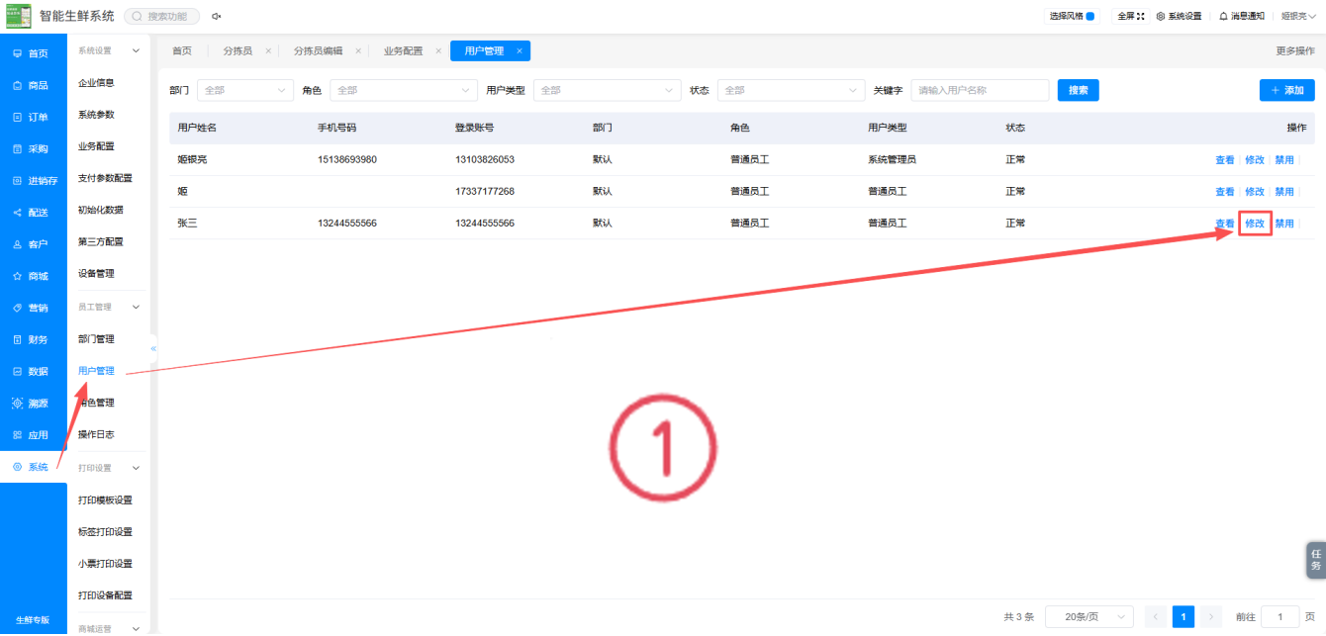The image size is (1326, 636).
Task: Click the blue 搜索 button
Action: (1079, 90)
